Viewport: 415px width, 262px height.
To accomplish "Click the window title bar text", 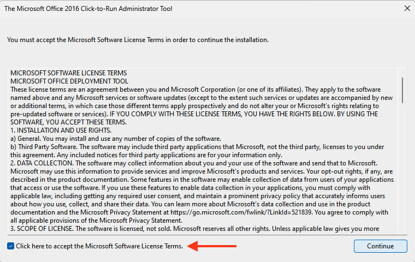I will tap(102, 8).
